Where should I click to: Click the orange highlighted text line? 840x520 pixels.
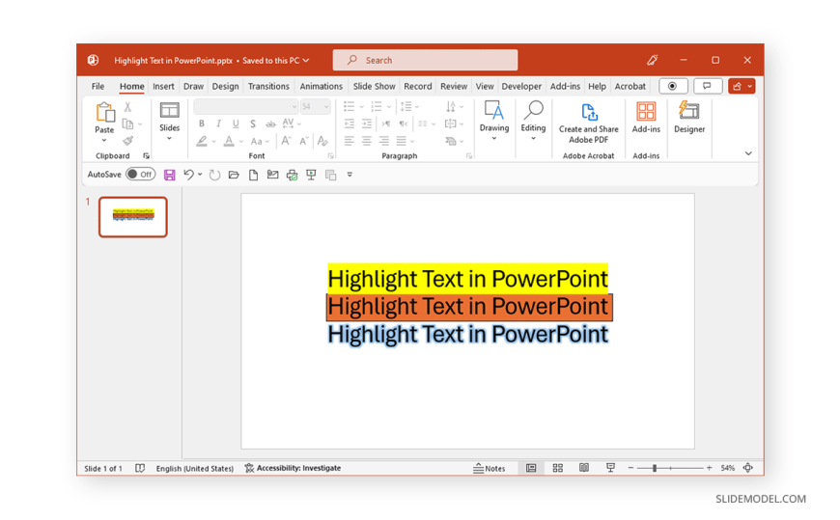tap(468, 308)
